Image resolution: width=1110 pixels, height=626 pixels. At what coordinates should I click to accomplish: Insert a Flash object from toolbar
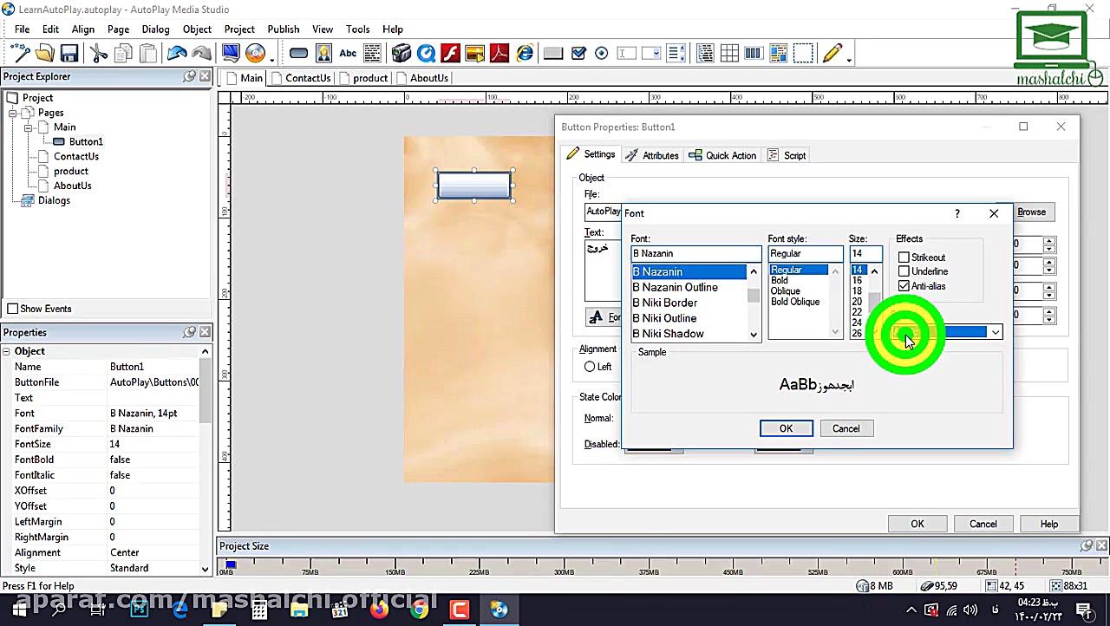tap(450, 54)
